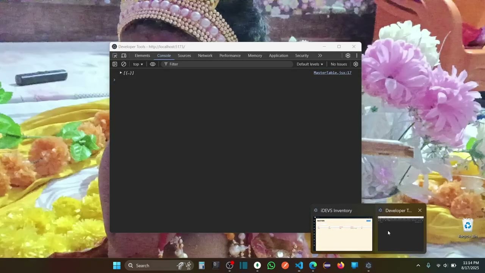Clear the console with the ban icon
Image resolution: width=485 pixels, height=273 pixels.
124,64
